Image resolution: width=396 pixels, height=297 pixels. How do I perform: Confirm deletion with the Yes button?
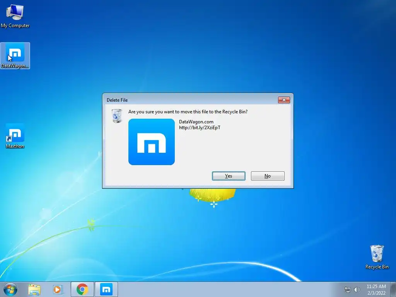(229, 176)
